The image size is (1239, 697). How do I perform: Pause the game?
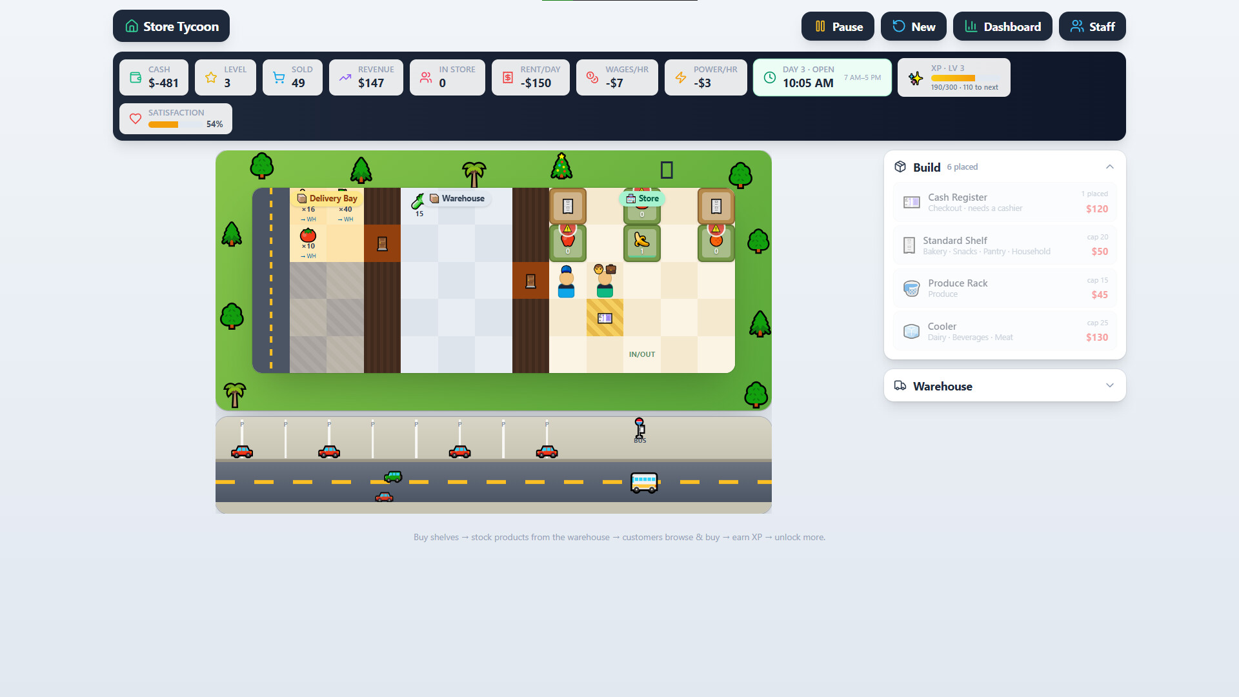pyautogui.click(x=838, y=26)
